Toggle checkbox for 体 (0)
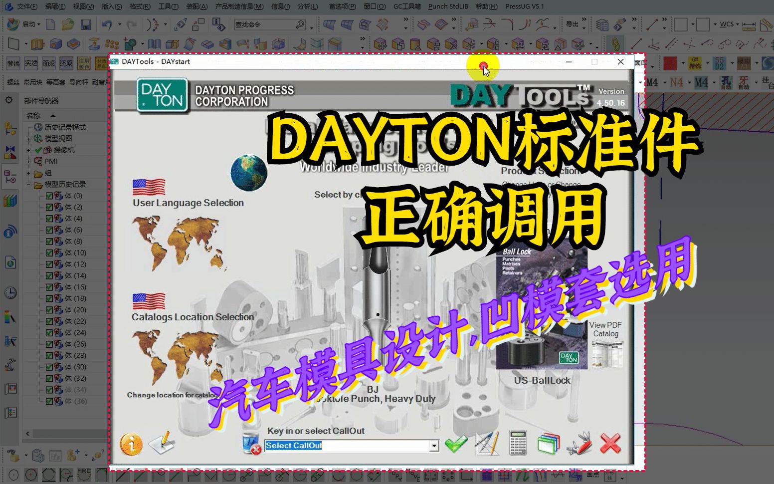The height and width of the screenshot is (484, 774). tap(49, 196)
